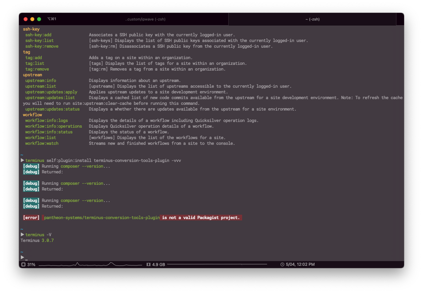Switch to the ..custom/ipwave (-zsh) tab
Viewport: 423px width, 293px height.
coord(145,19)
